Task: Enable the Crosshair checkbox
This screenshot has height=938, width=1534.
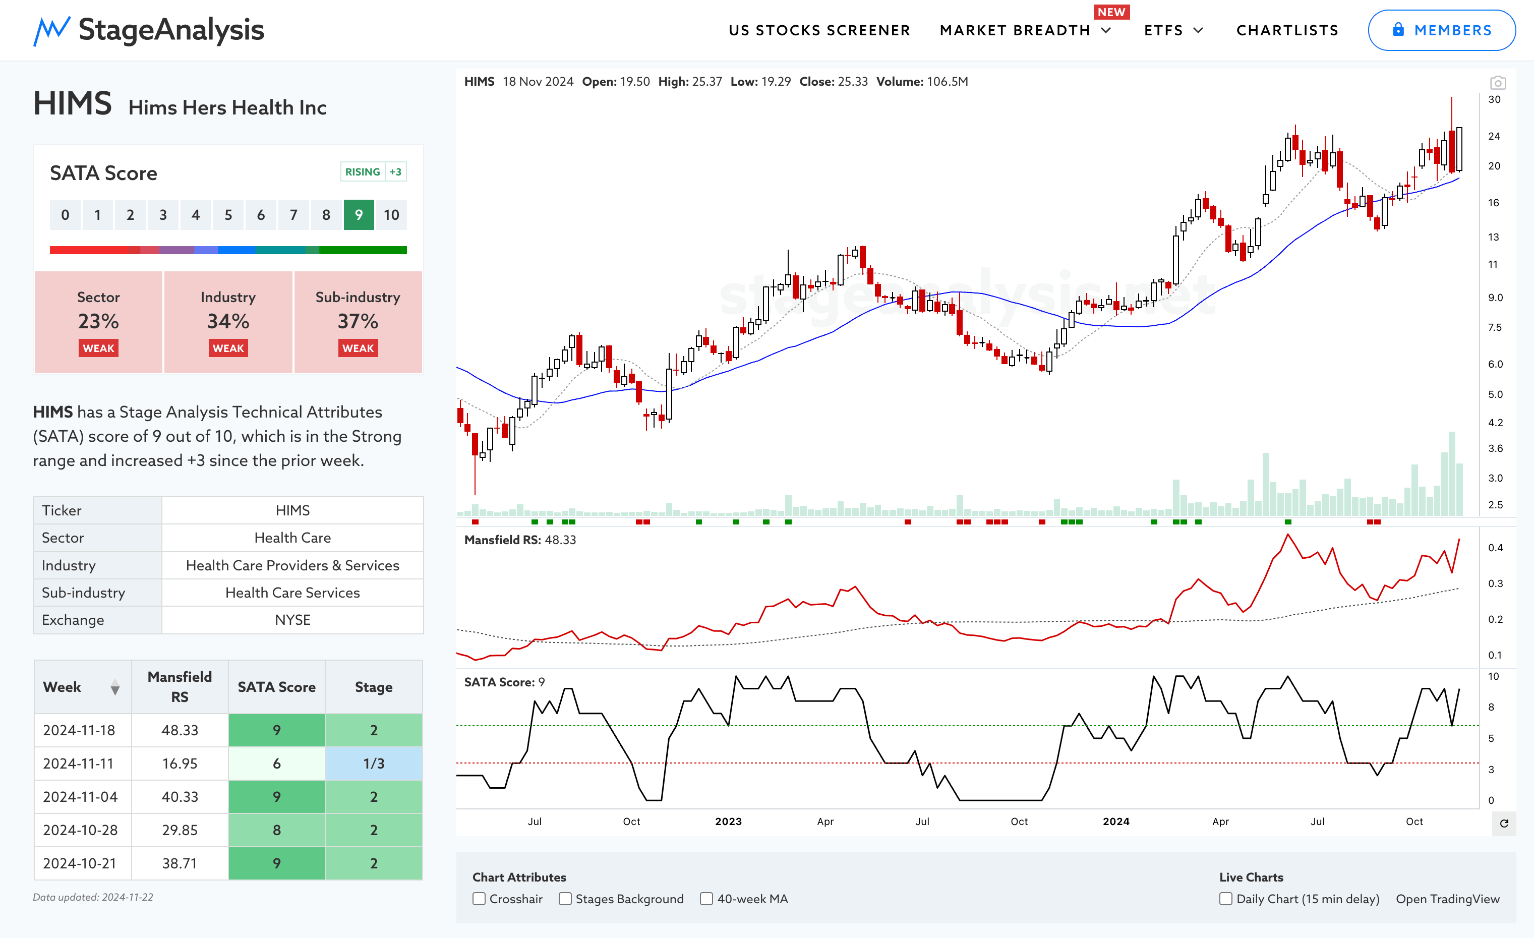Action: click(x=479, y=899)
